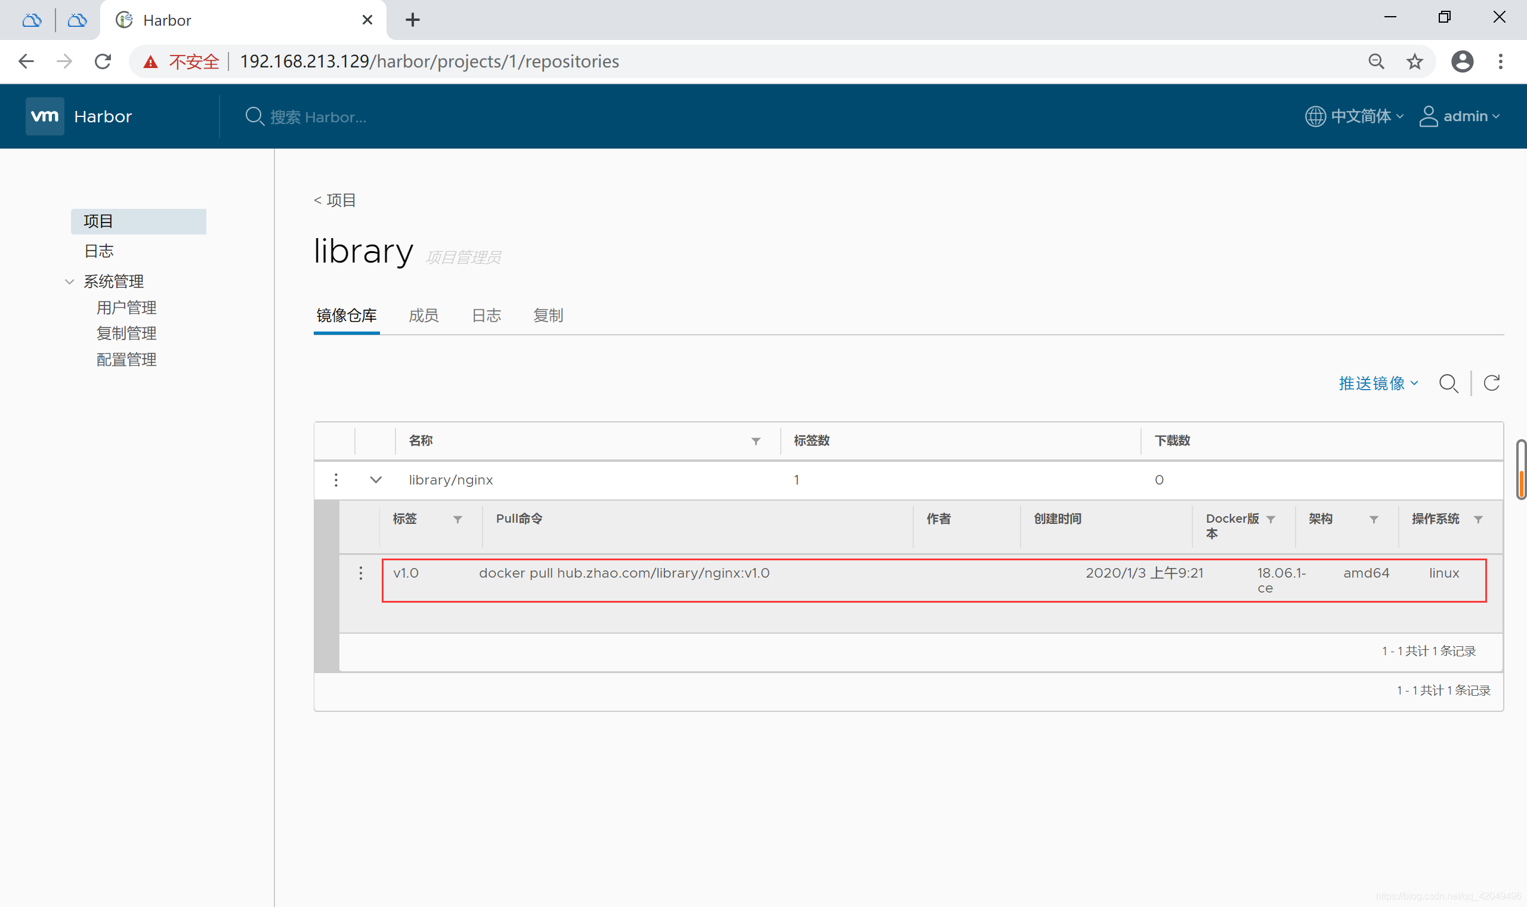Screen dimensions: 1527x907
Task: Open 用户管理 in the sidebar
Action: tap(126, 307)
